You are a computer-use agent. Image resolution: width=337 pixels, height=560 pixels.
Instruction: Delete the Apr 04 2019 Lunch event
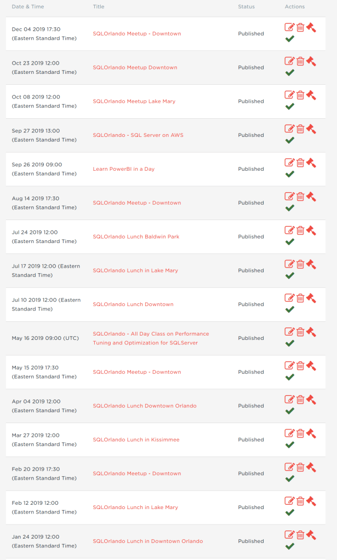coord(300,400)
